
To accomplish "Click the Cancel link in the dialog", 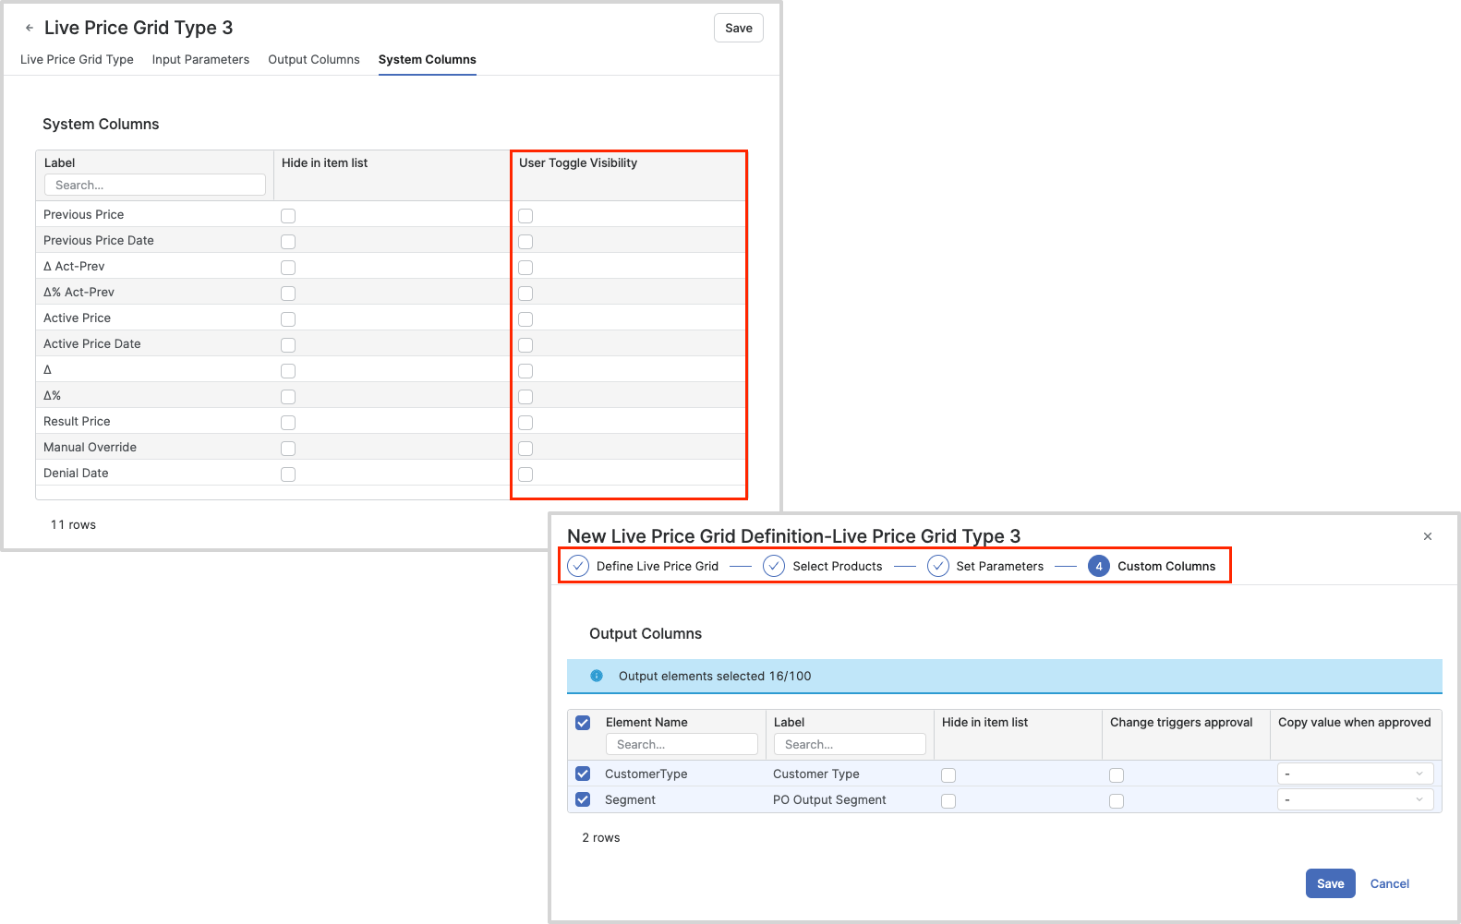I will (1389, 883).
